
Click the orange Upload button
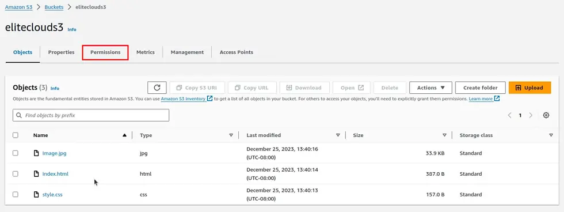click(x=530, y=88)
